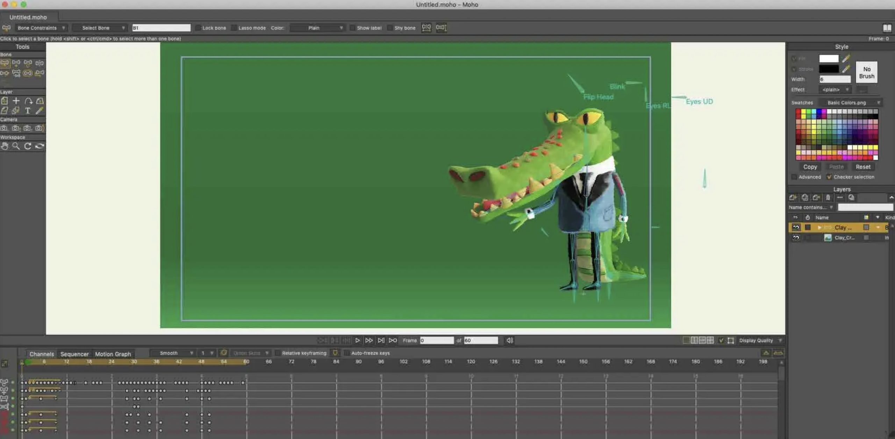Click the Delete Layer trash icon
The width and height of the screenshot is (895, 439).
click(828, 198)
